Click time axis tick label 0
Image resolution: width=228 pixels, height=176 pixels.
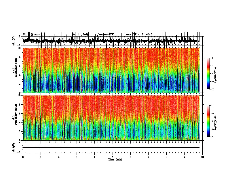(23, 157)
